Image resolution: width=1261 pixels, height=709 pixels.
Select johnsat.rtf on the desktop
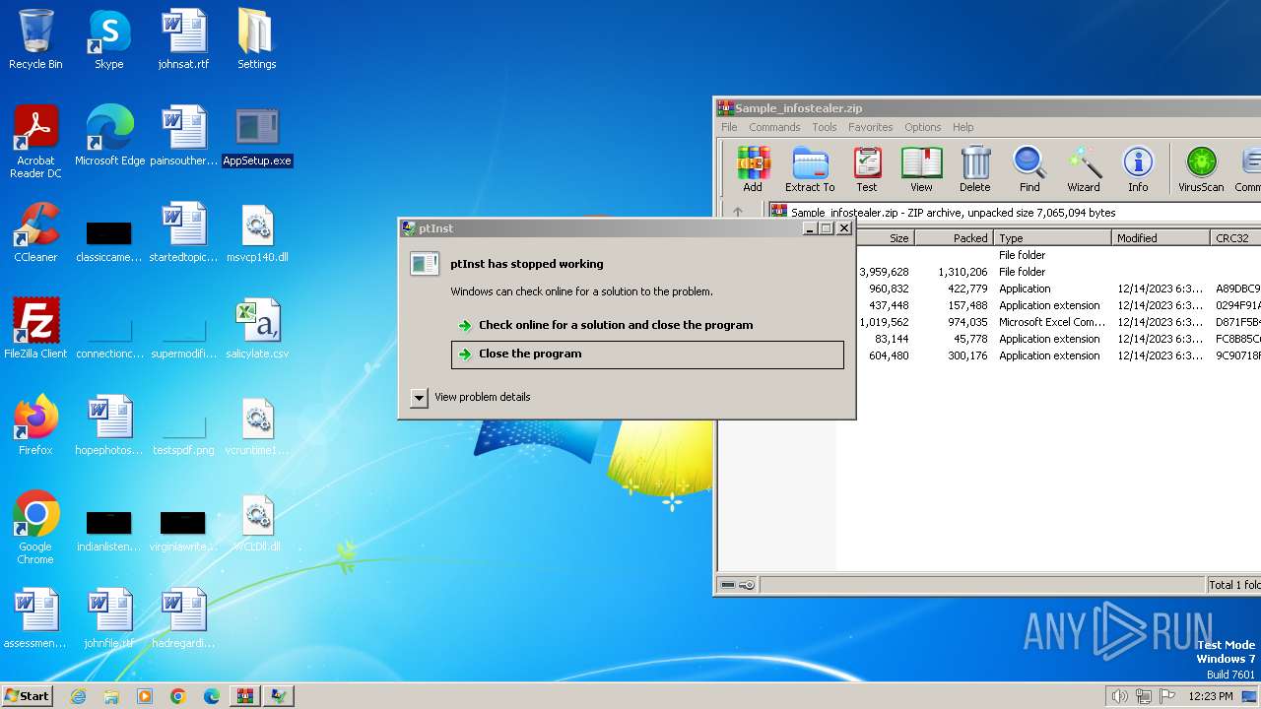point(183,39)
